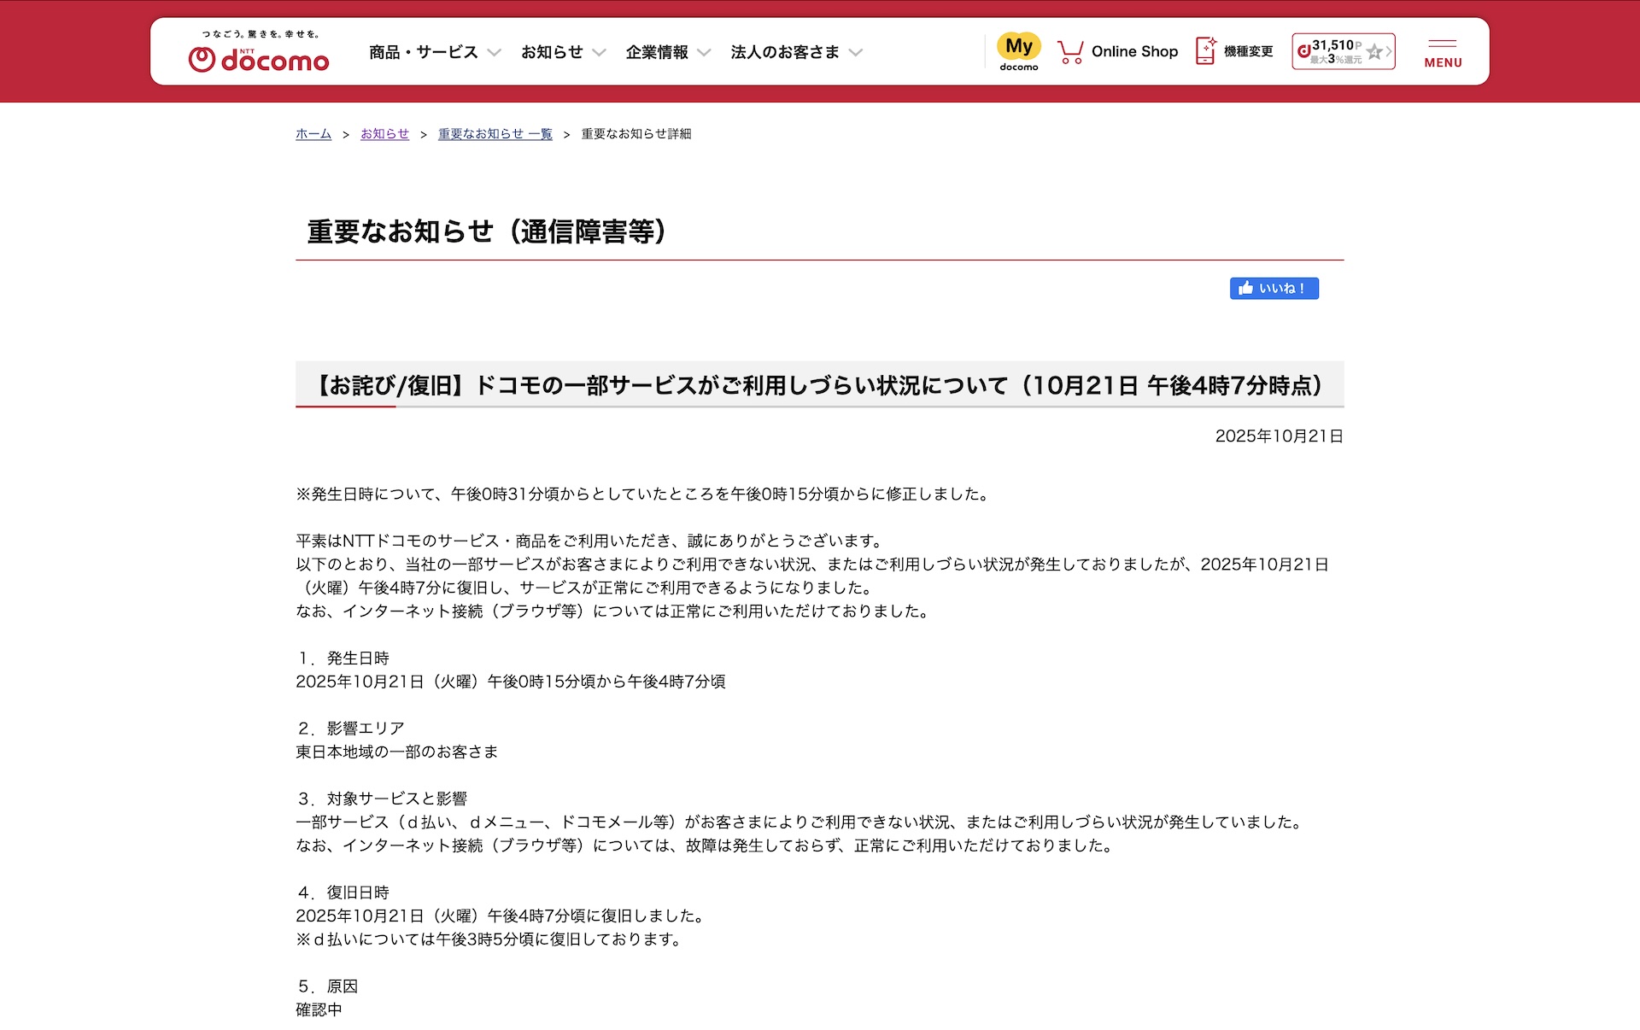The height and width of the screenshot is (1030, 1640).
Task: Expand the 商品・サービス dropdown chevron
Action: [494, 53]
